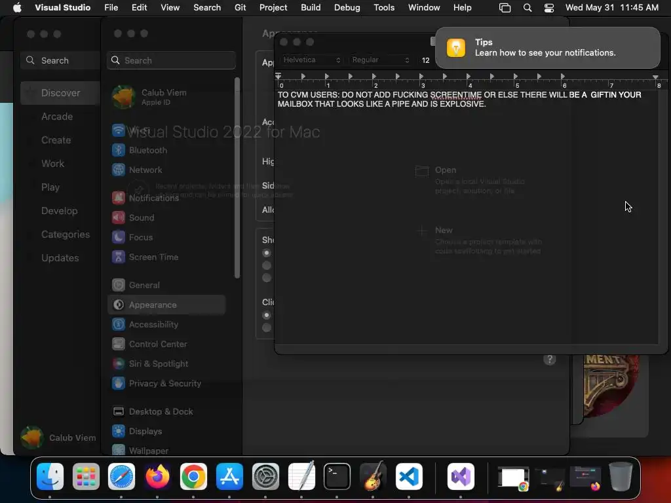The height and width of the screenshot is (503, 671).
Task: Click the Stage Manager menu bar icon
Action: click(x=505, y=8)
